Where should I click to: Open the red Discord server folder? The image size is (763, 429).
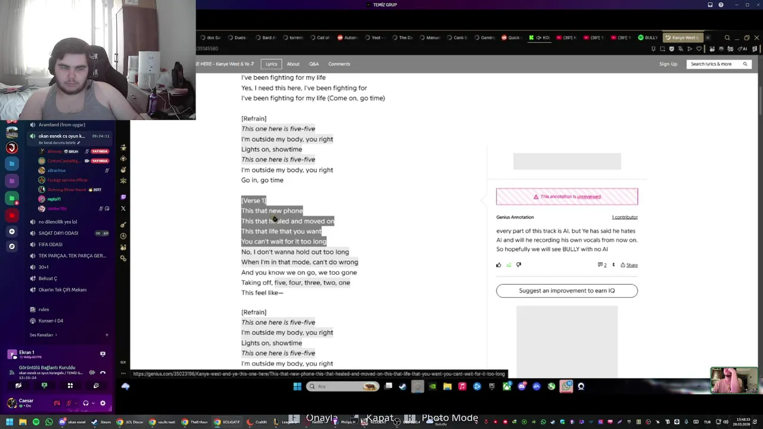pos(12,215)
